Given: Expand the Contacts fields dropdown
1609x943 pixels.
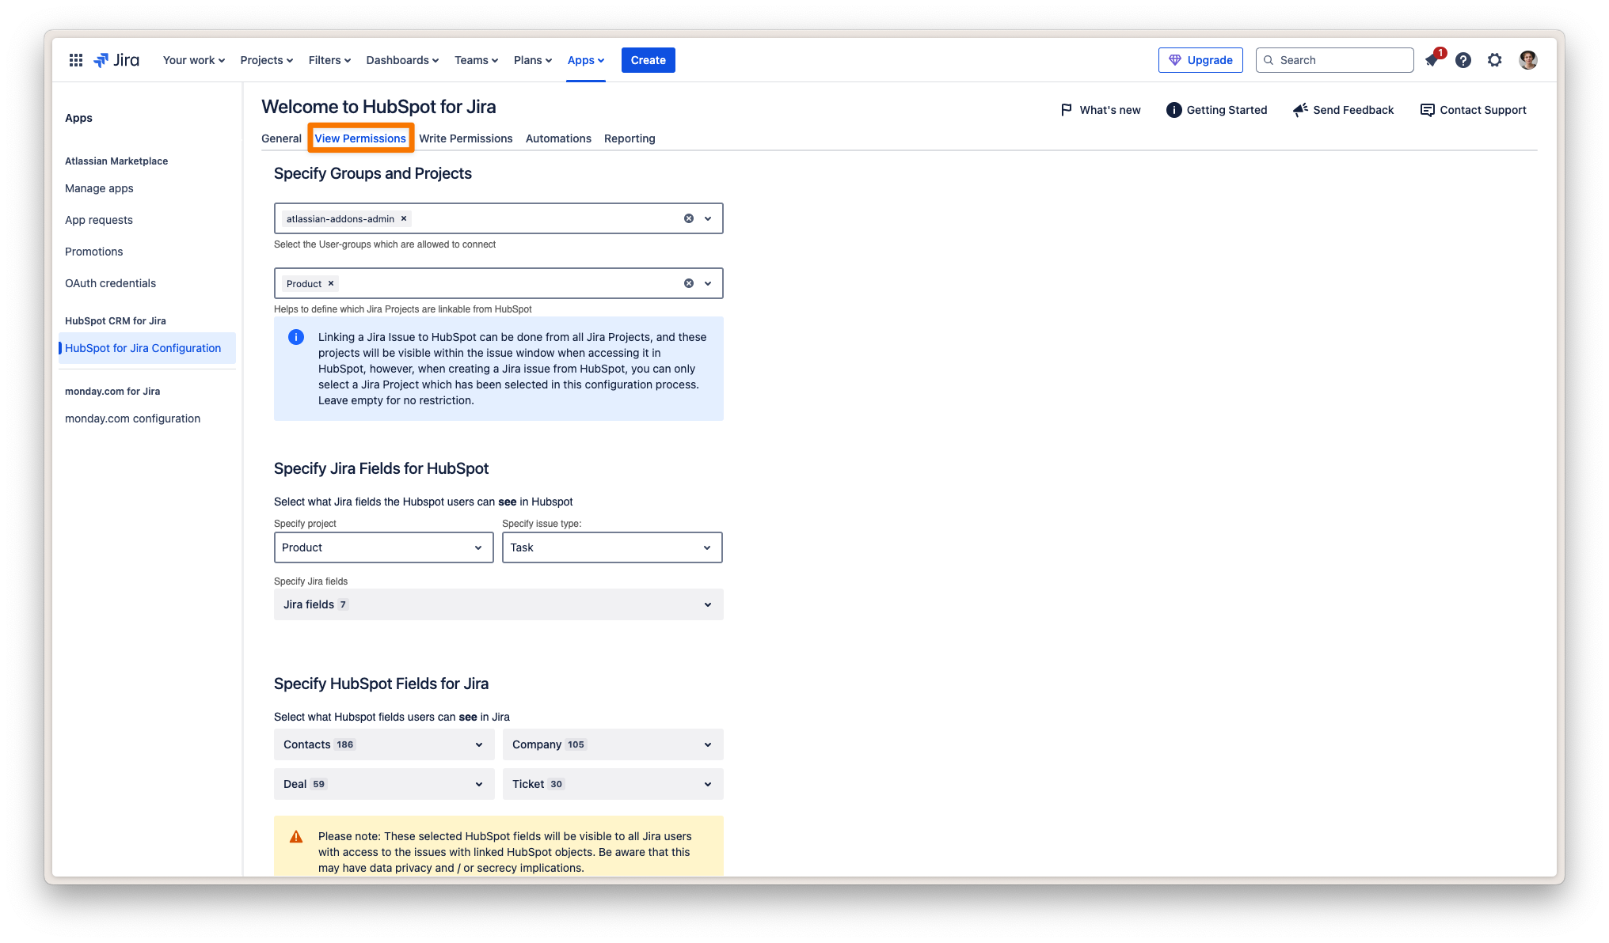Looking at the screenshot, I should click(384, 744).
